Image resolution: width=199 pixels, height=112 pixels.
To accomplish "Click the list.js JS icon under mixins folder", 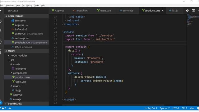I will [x=13, y=90].
